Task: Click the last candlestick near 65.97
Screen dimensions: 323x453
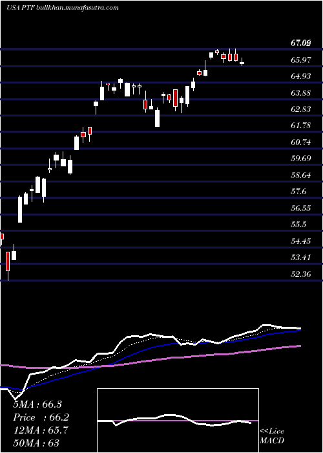Action: [242, 62]
